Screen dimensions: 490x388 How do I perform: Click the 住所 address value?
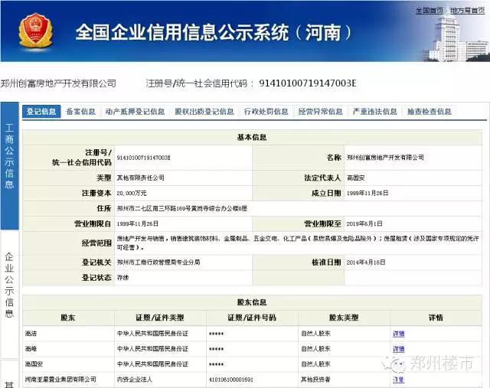click(182, 208)
